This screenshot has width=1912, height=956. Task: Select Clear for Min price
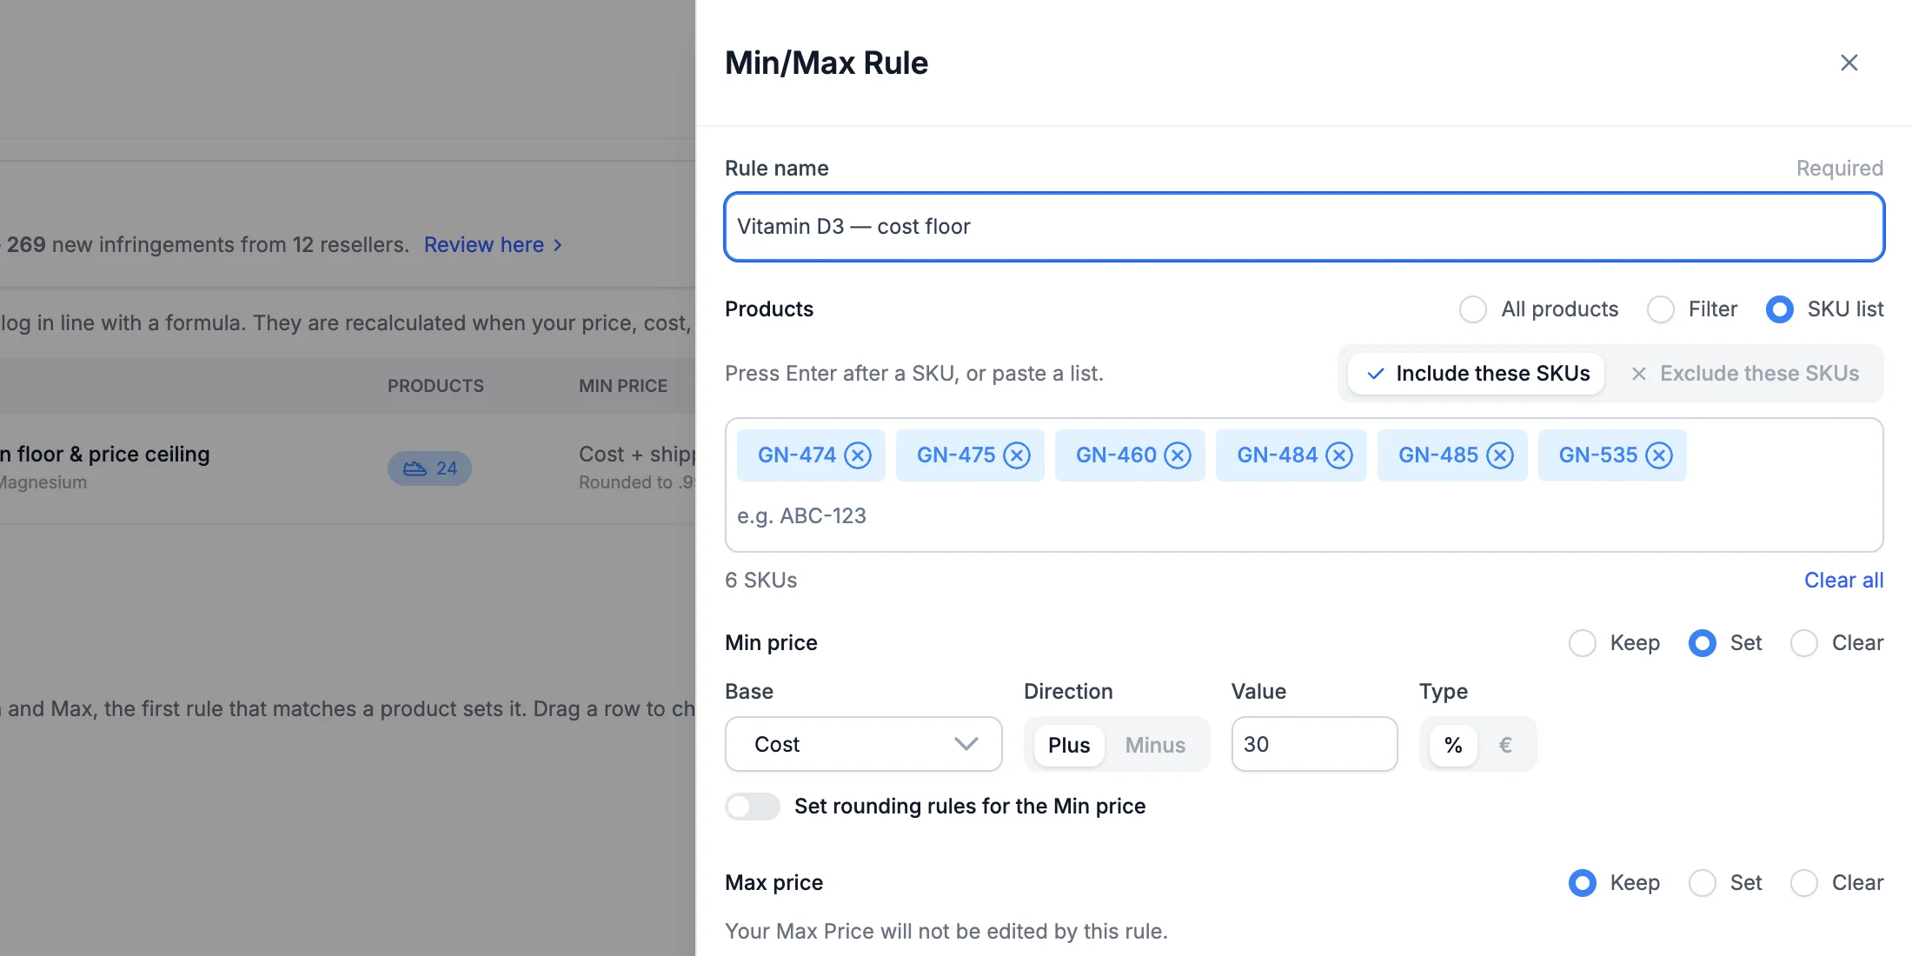click(x=1804, y=643)
